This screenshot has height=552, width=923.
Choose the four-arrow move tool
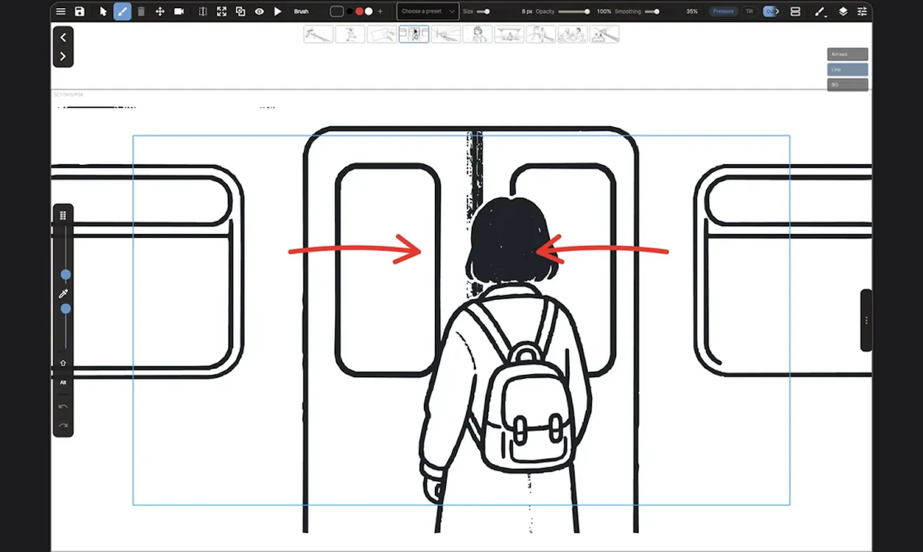[x=160, y=12]
